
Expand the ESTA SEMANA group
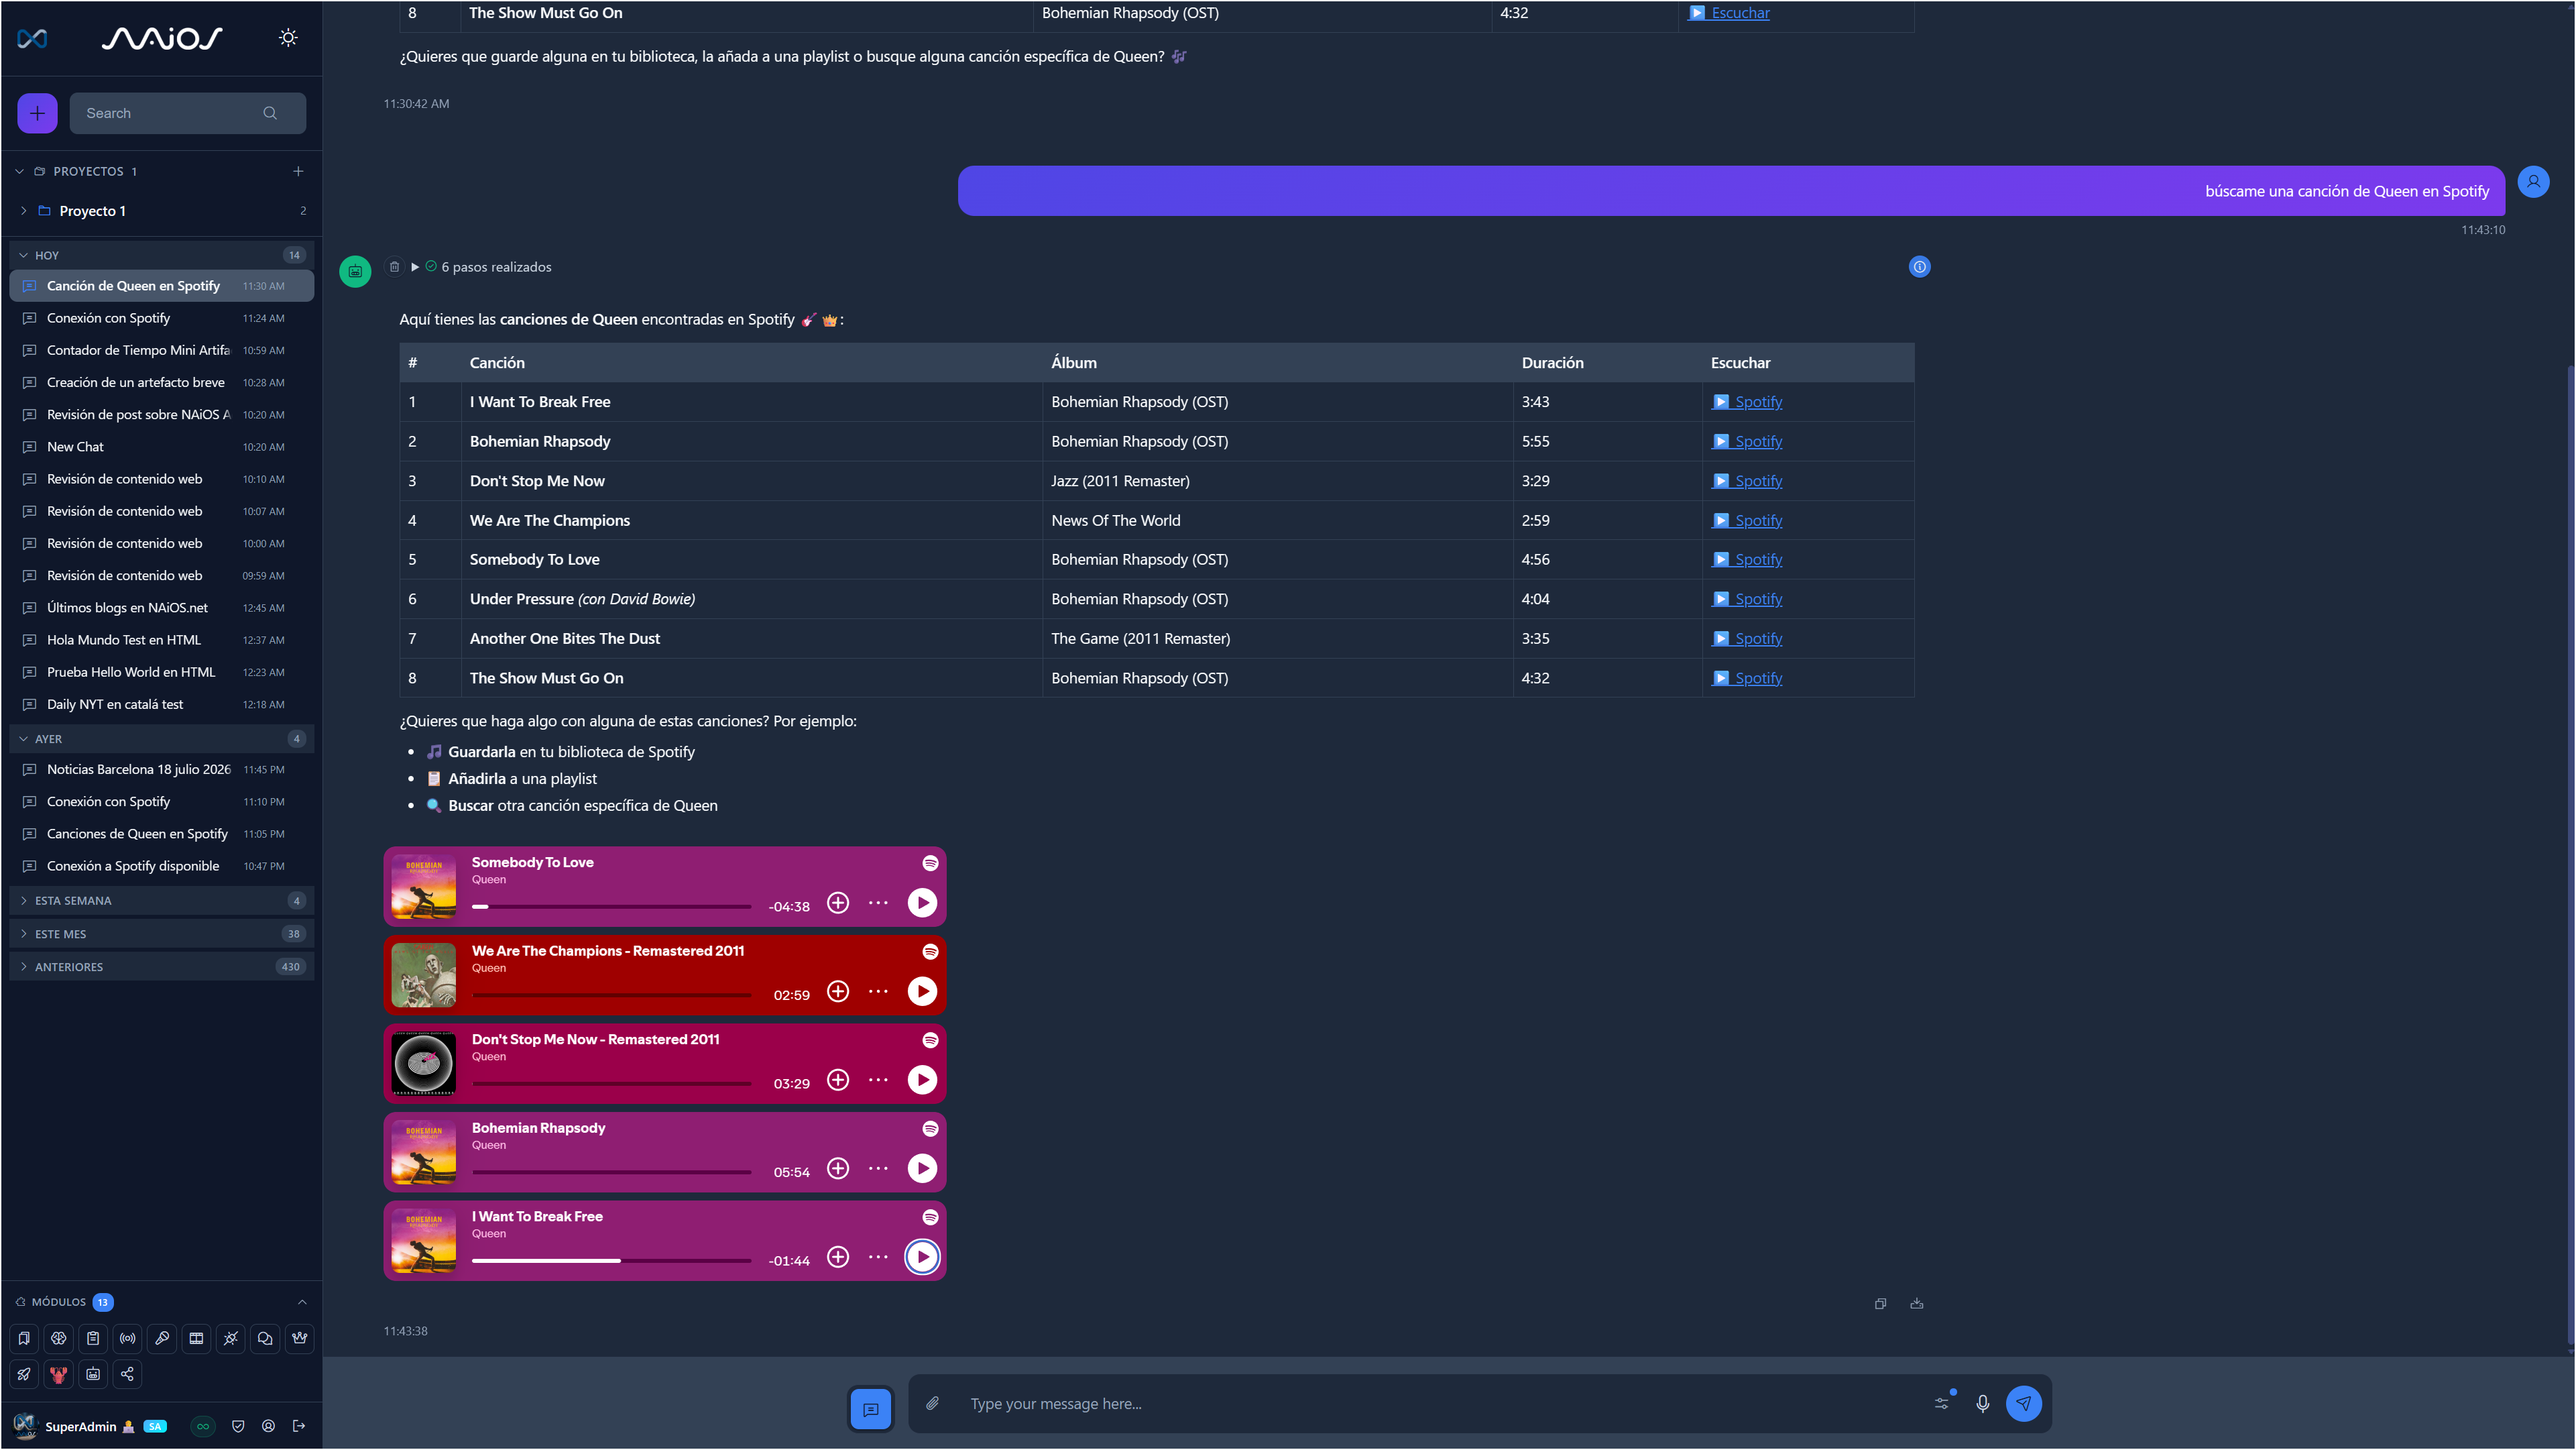[x=24, y=901]
